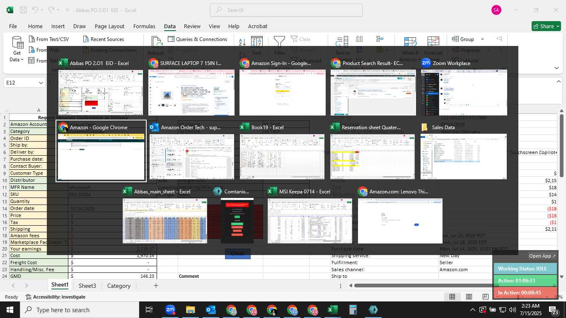The image size is (566, 318).
Task: Open Recent Sources in the ribbon
Action: pos(104,39)
